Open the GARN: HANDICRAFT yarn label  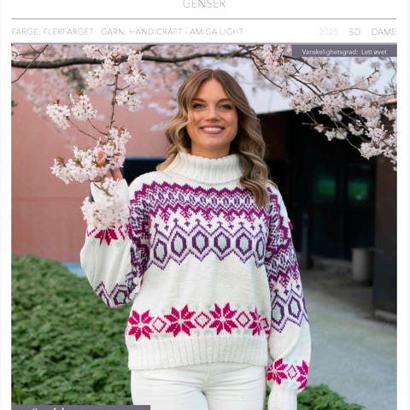tap(142, 32)
